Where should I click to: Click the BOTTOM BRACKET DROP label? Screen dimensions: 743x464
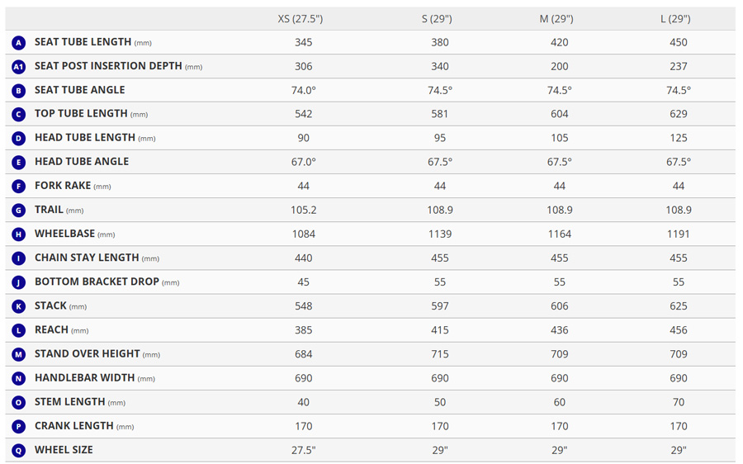(97, 282)
